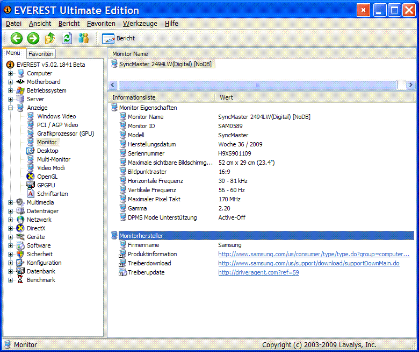The image size is (419, 352).
Task: Click the Monitor Name column header
Action: click(262, 54)
